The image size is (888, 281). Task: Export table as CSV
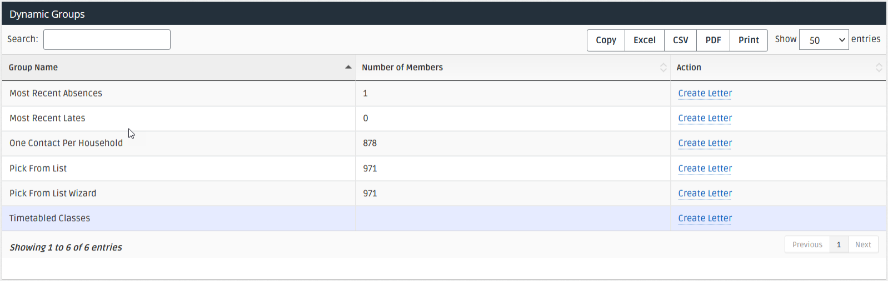(x=681, y=40)
